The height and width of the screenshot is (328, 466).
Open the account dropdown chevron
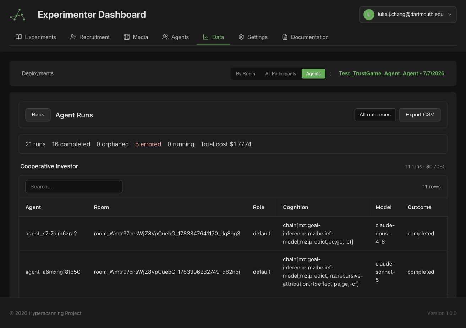[450, 15]
